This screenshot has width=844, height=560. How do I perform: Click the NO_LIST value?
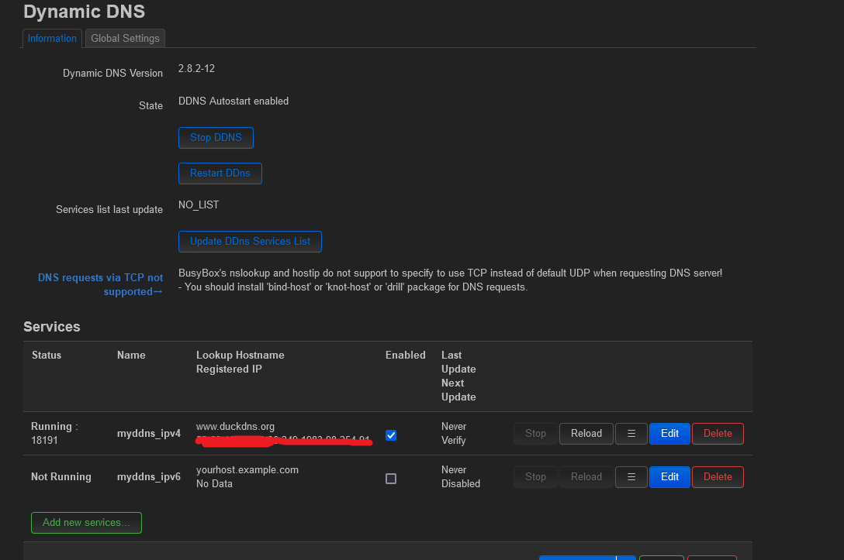pyautogui.click(x=199, y=204)
